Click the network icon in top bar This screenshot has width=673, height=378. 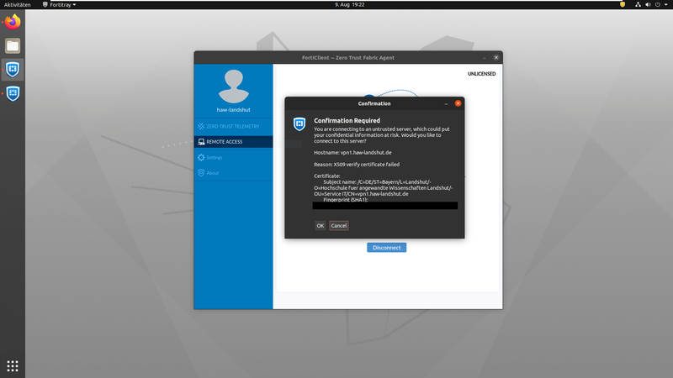tap(639, 4)
